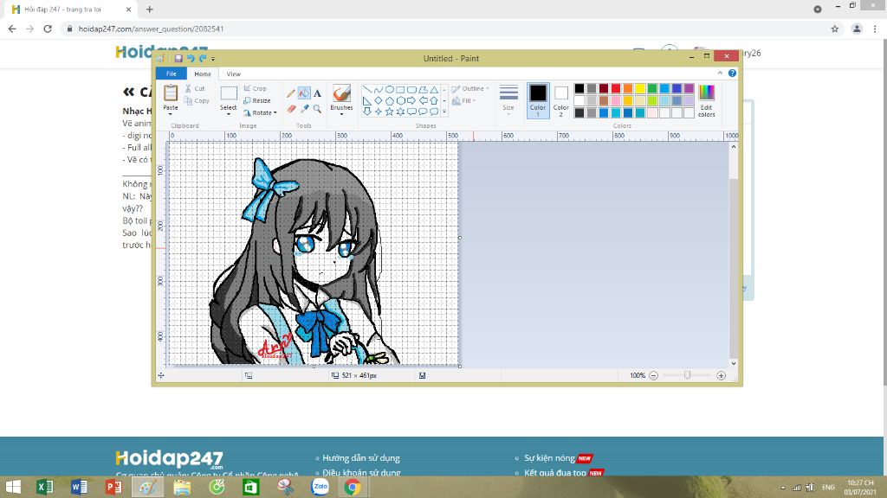Click the Undo arrow in Paint title bar
This screenshot has height=498, width=887.
(191, 58)
